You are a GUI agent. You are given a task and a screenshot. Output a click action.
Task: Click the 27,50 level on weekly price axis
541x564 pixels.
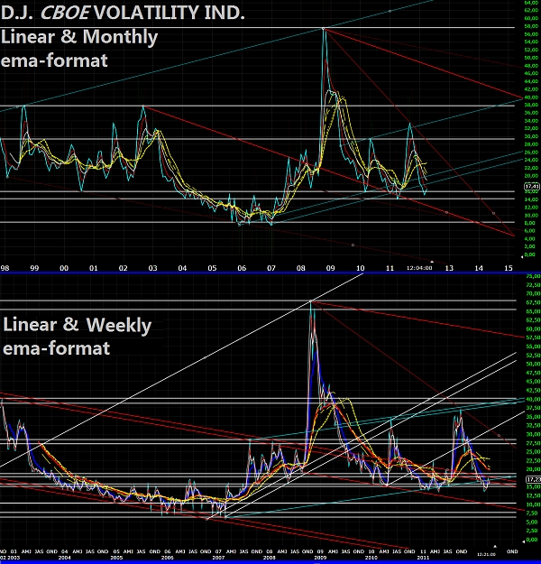533,443
